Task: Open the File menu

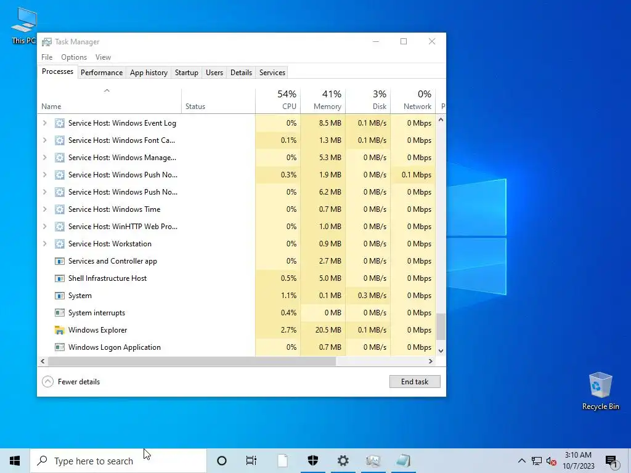Action: pyautogui.click(x=47, y=57)
